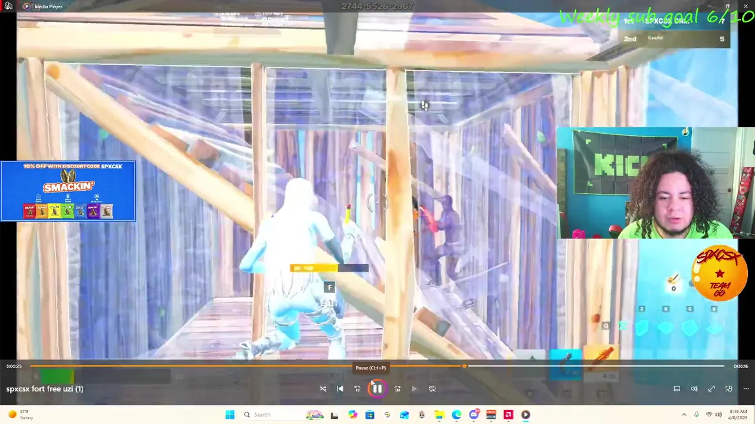Screen dimensions: 755x424
Task: Click the Media Player taskbar icon
Action: (526, 415)
